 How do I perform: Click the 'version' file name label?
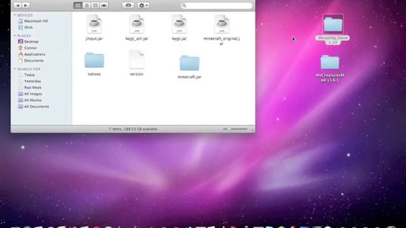pos(136,74)
